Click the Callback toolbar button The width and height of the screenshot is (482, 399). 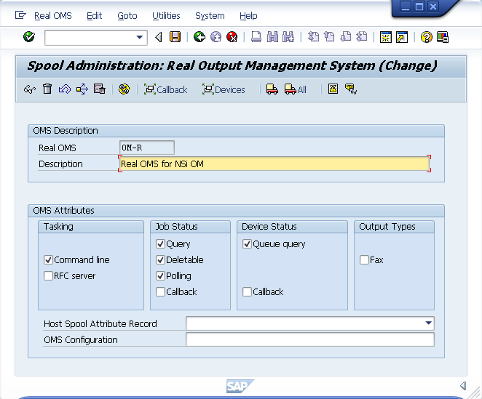click(x=165, y=89)
